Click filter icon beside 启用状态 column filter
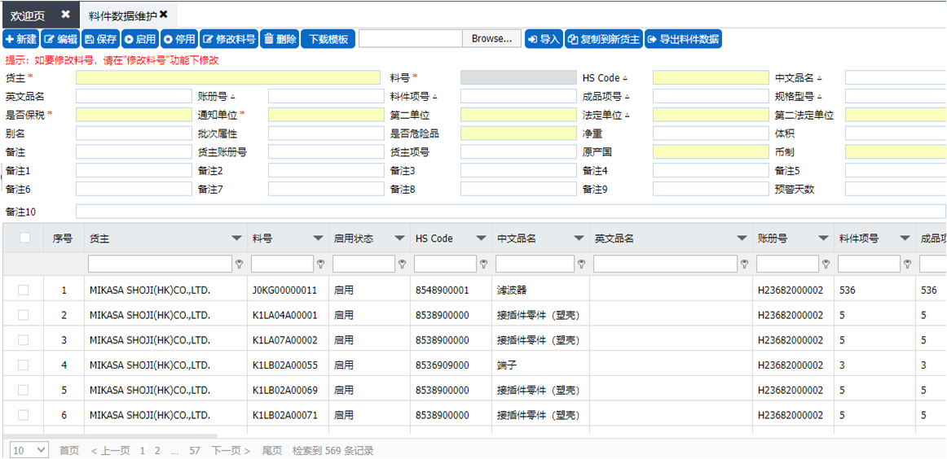This screenshot has height=459, width=947. pyautogui.click(x=403, y=264)
